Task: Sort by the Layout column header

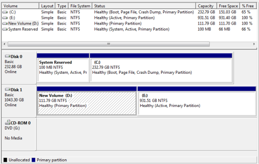Action: tap(47, 6)
